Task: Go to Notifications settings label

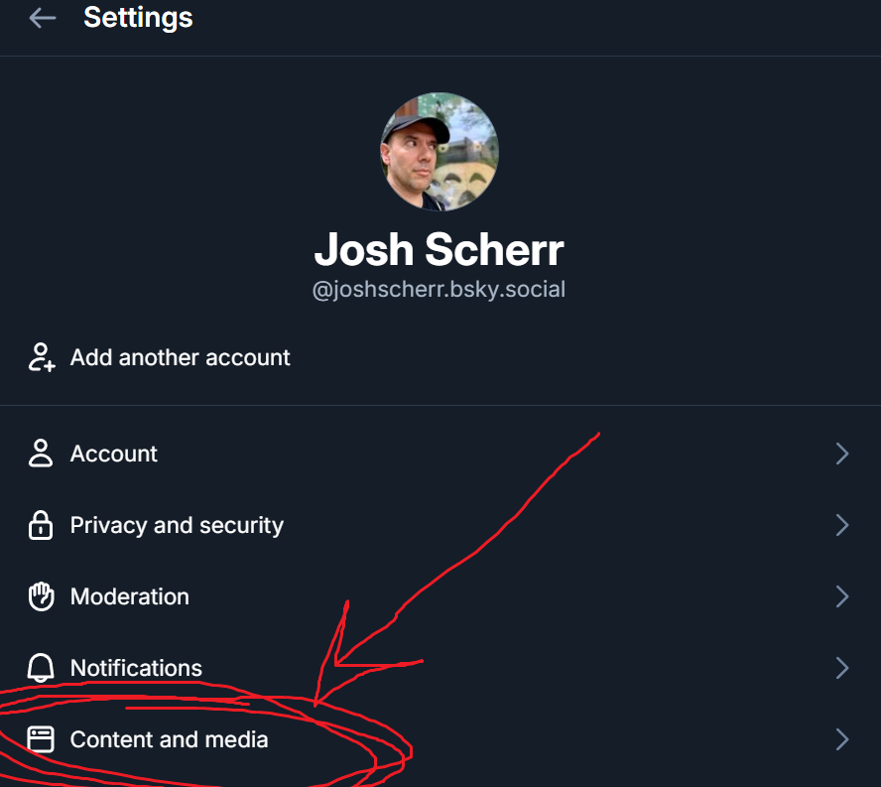Action: (x=136, y=668)
